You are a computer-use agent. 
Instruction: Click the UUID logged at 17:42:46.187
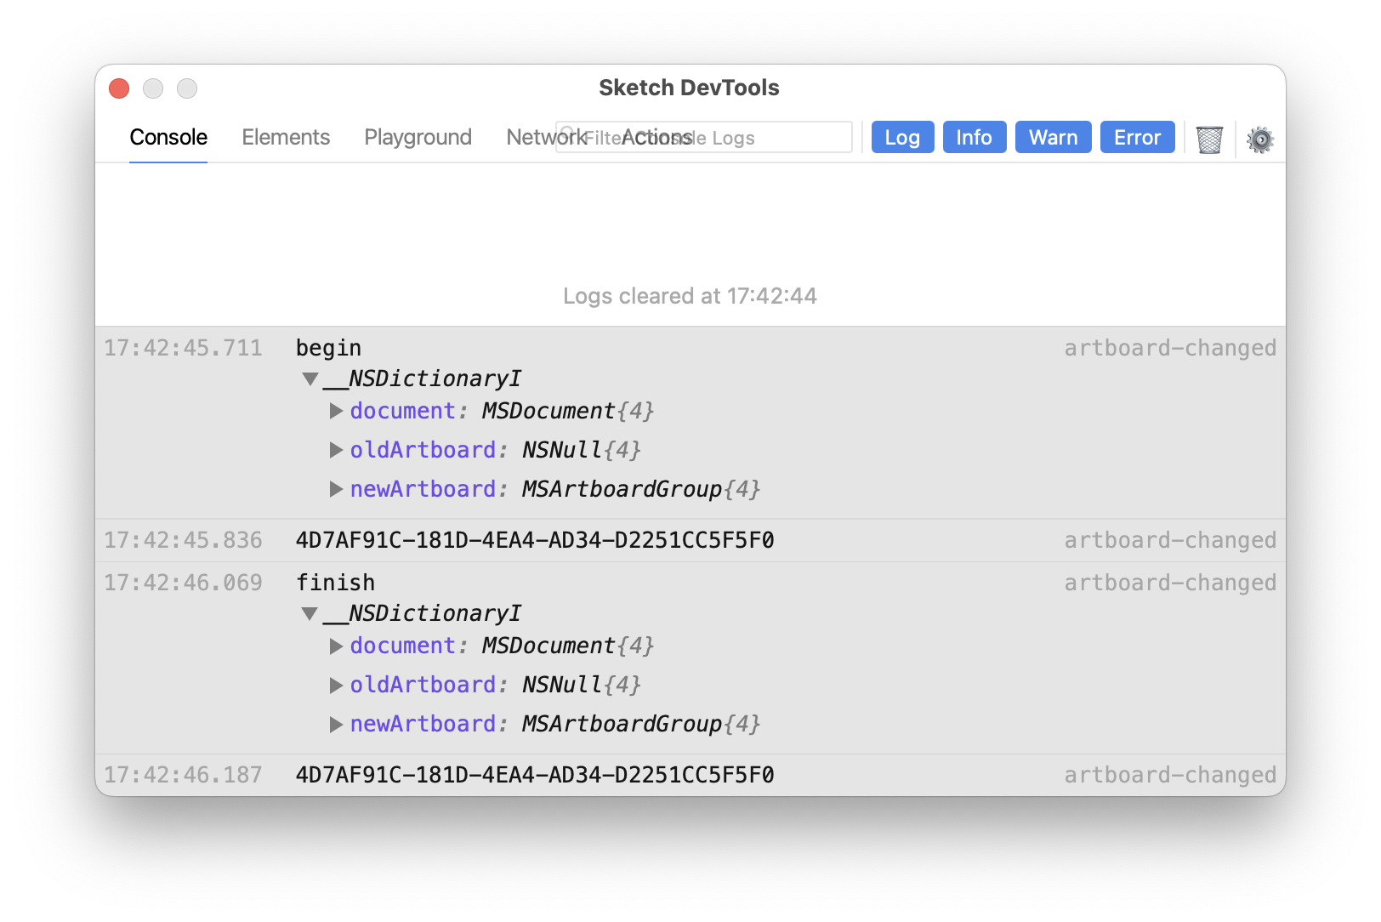[x=535, y=775]
